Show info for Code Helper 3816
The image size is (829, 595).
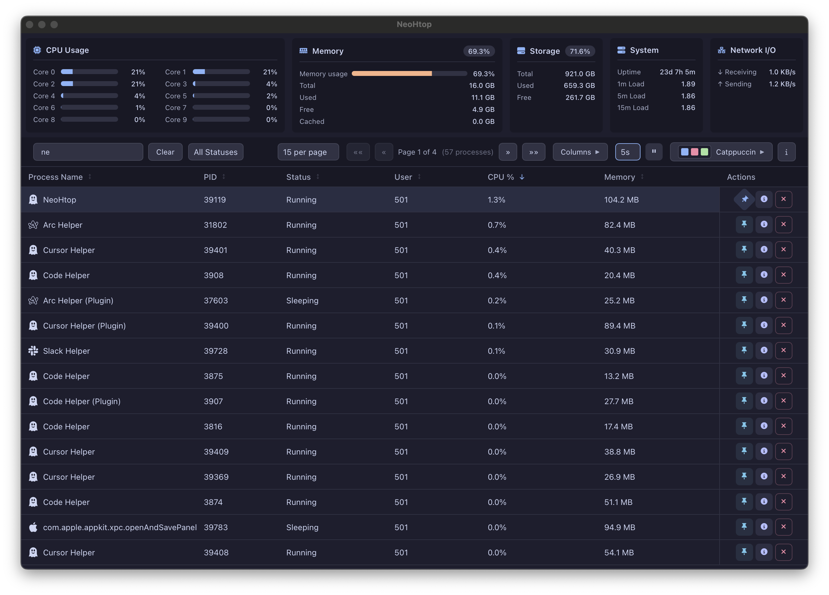[764, 426]
